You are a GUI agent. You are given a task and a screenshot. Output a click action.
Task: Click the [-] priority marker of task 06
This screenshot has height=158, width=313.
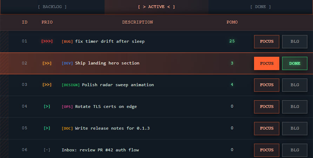pos(47,150)
